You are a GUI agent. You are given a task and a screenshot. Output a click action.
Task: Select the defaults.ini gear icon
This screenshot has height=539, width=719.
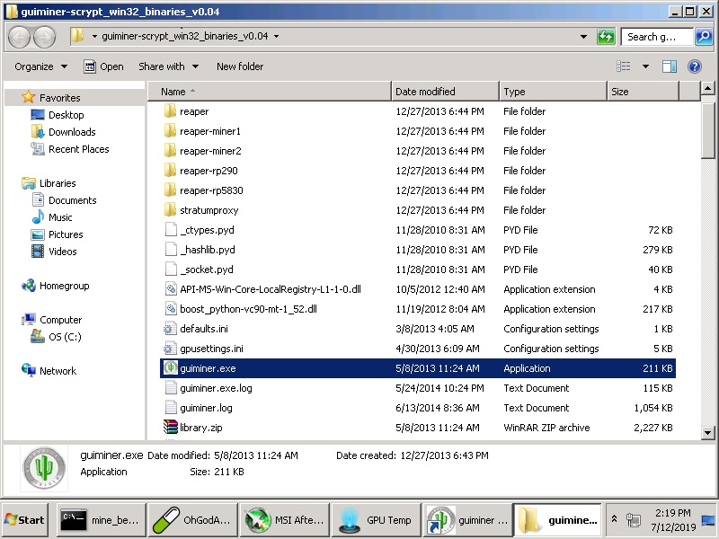click(171, 328)
